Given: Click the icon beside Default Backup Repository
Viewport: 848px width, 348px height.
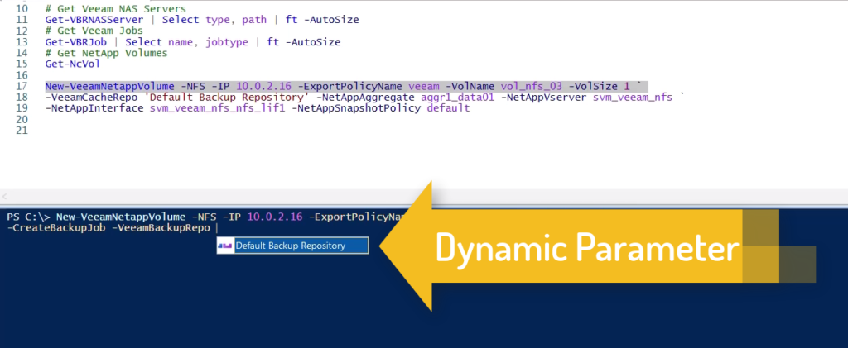Looking at the screenshot, I should (225, 246).
